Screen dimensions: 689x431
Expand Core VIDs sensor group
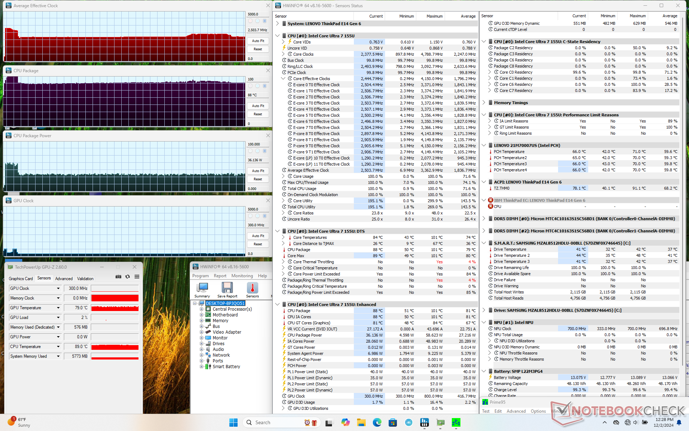click(283, 42)
